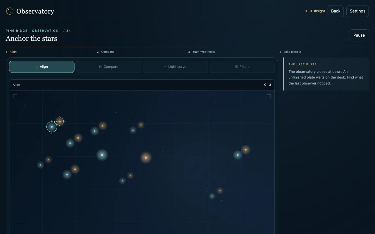Click the 'Anchor the stars' heading

[32, 38]
